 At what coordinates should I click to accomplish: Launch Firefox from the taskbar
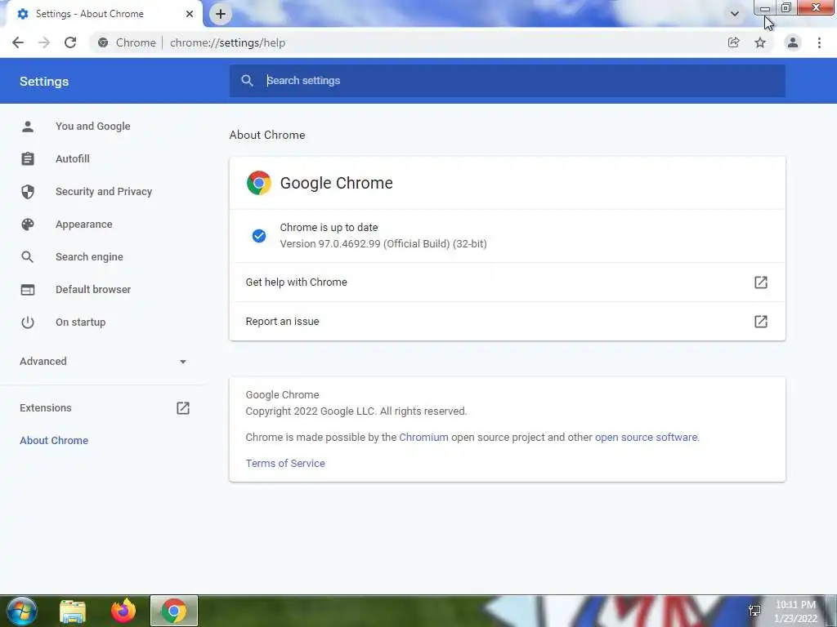pos(123,611)
